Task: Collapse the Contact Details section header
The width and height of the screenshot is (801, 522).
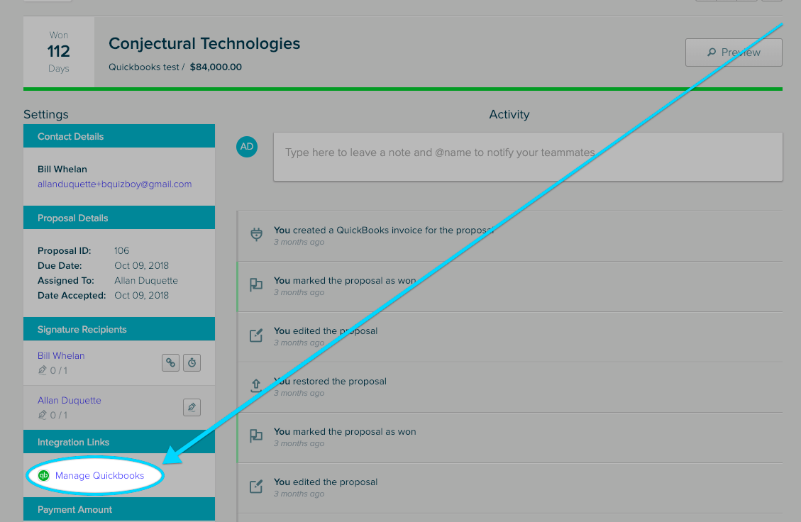Action: coord(118,136)
